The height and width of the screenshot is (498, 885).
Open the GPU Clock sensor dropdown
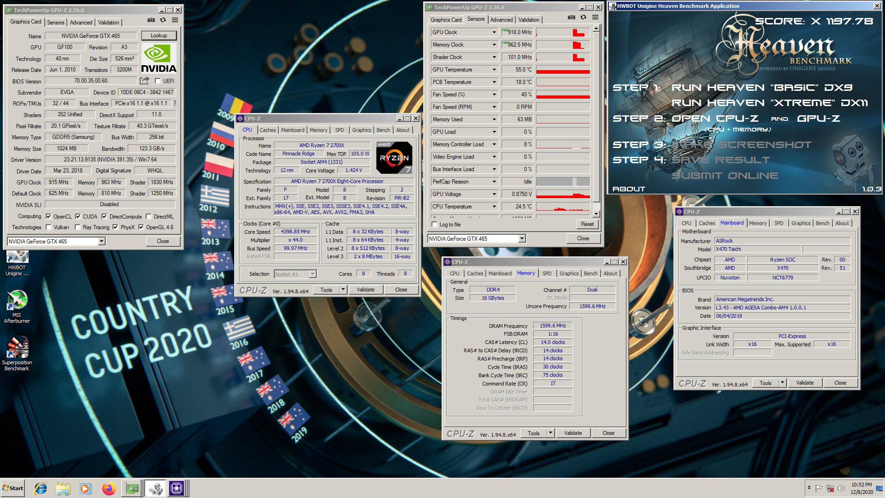[494, 32]
